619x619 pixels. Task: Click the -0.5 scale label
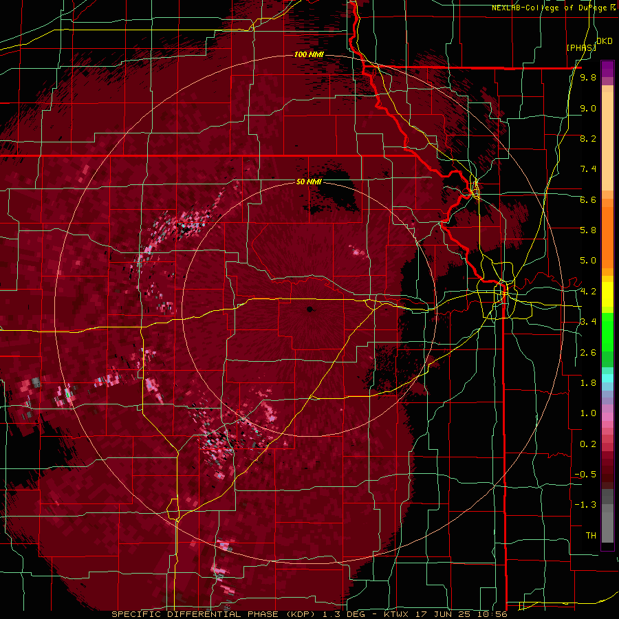coord(585,475)
